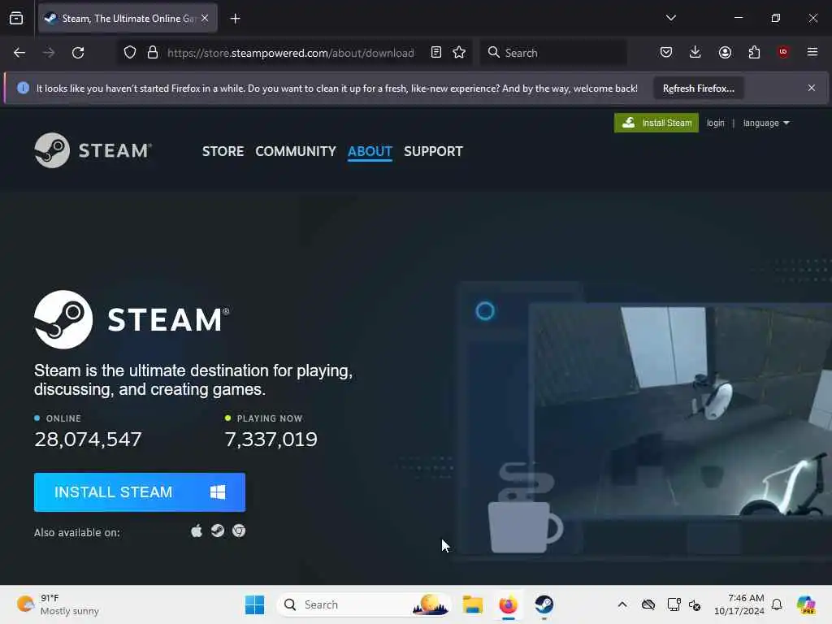
Task: Show hidden system tray icons chevron
Action: pyautogui.click(x=622, y=604)
